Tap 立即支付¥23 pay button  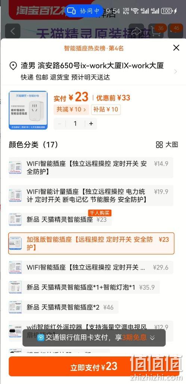point(94,366)
